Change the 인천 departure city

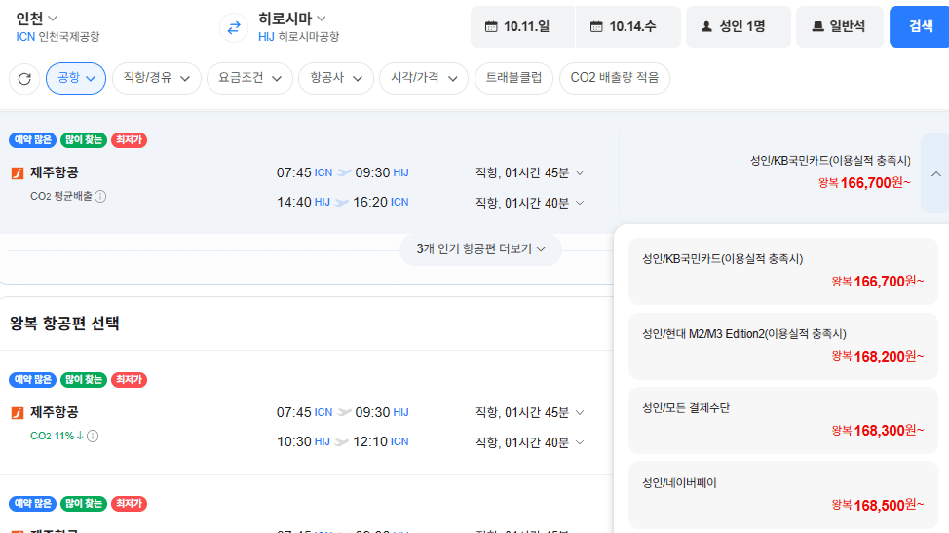click(36, 19)
